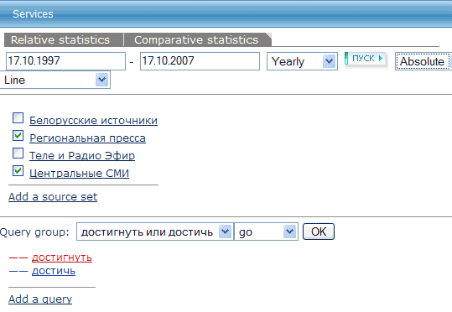Viewport: 452px width, 312px height.
Task: Click the OK button
Action: tap(319, 231)
